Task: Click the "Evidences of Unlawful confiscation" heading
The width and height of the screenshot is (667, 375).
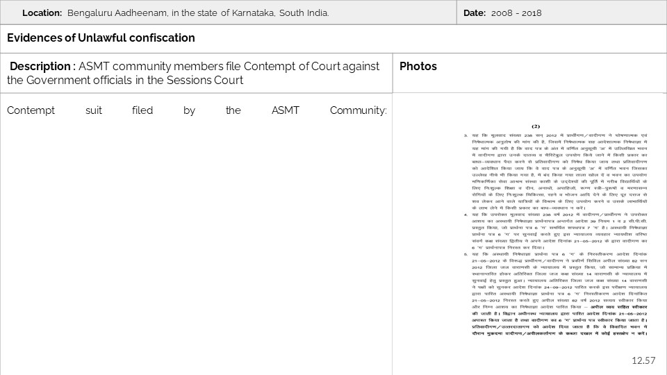Action: click(x=101, y=37)
